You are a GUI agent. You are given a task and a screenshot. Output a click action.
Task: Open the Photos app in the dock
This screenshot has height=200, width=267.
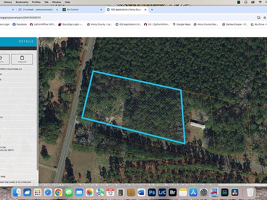click(x=89, y=193)
